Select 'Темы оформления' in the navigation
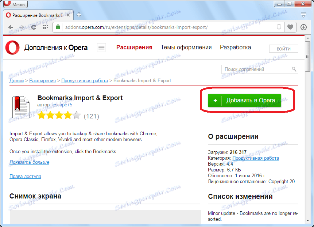Screen dimensions: 314x227 (186, 47)
